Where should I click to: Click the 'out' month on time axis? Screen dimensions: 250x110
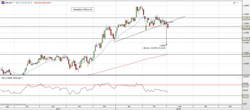[53, 106]
